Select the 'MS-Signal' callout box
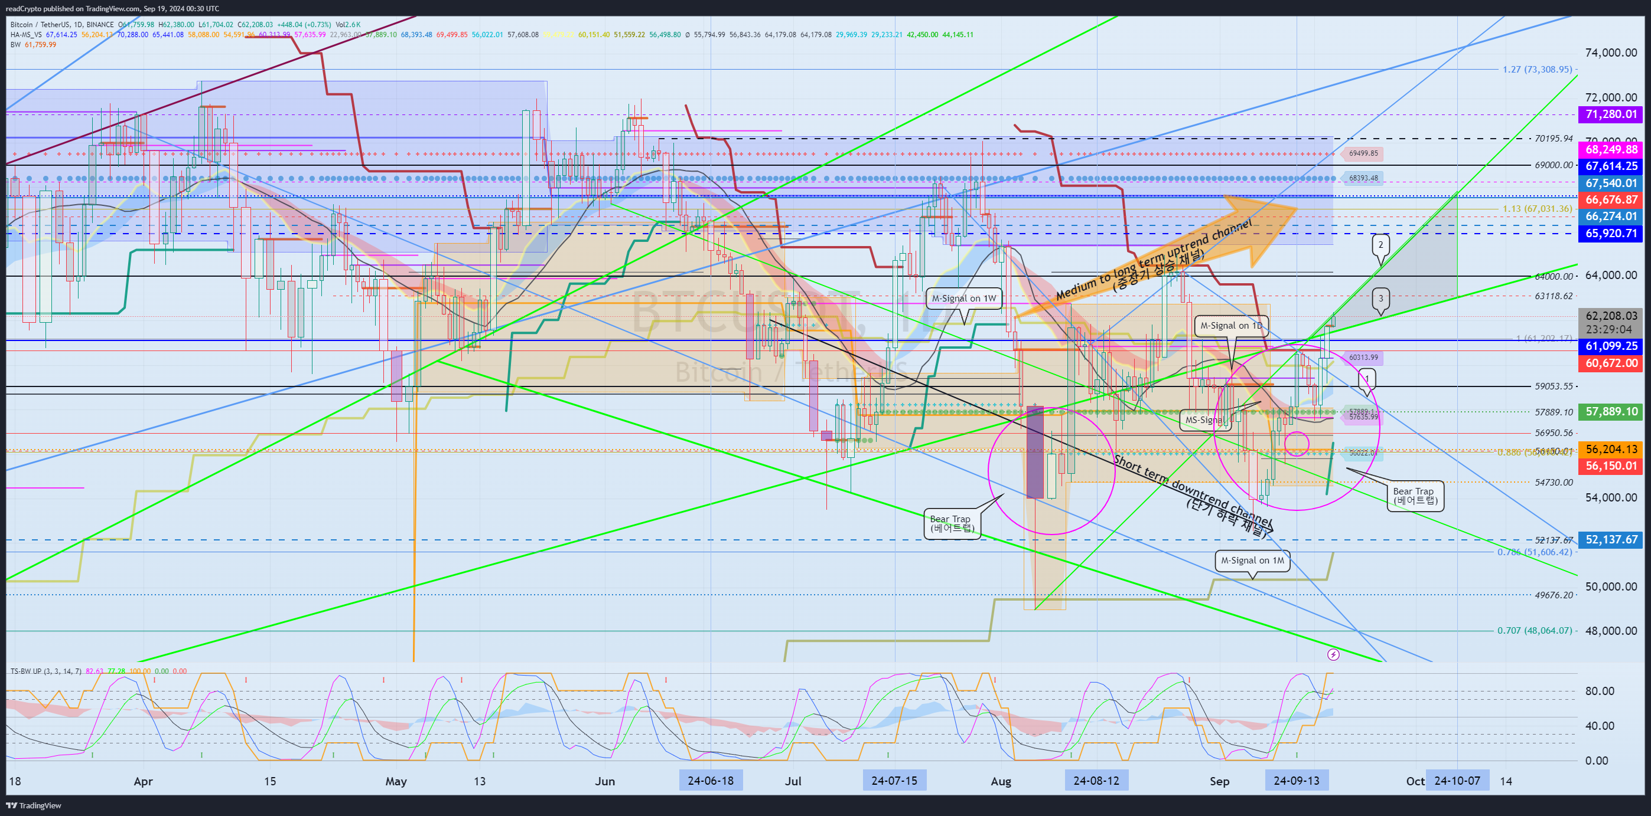The width and height of the screenshot is (1651, 816). coord(1205,420)
